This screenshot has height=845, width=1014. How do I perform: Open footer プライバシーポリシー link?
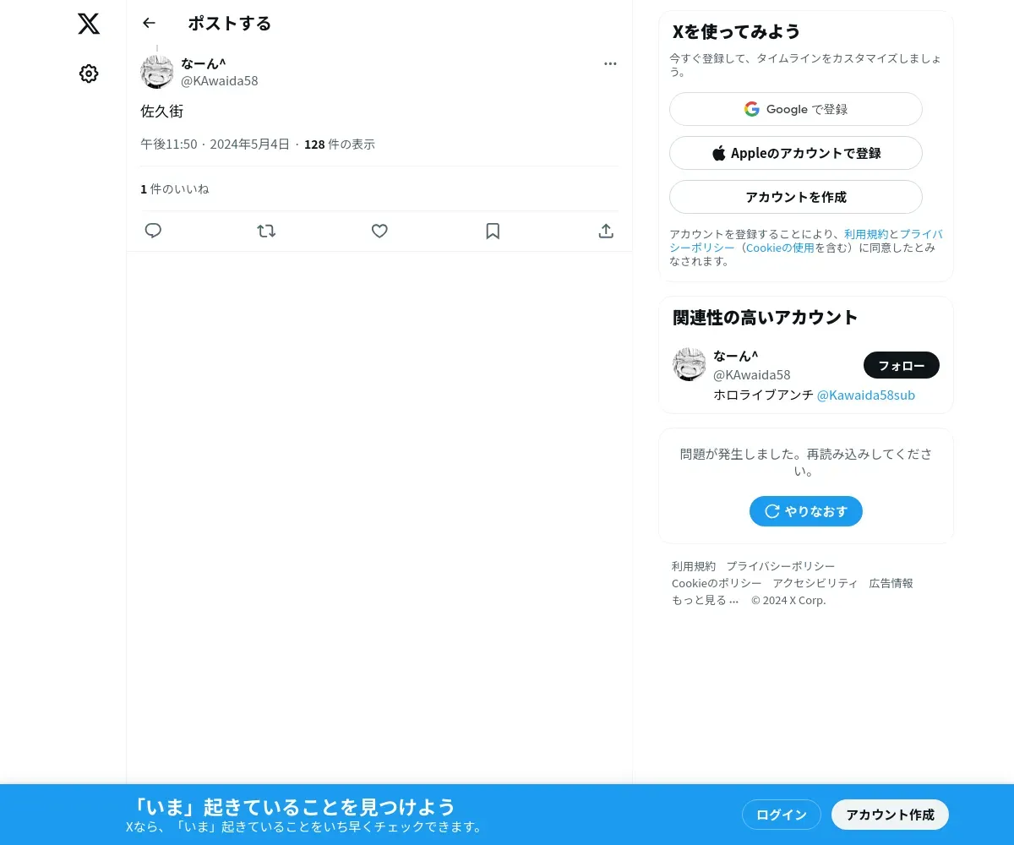781,566
